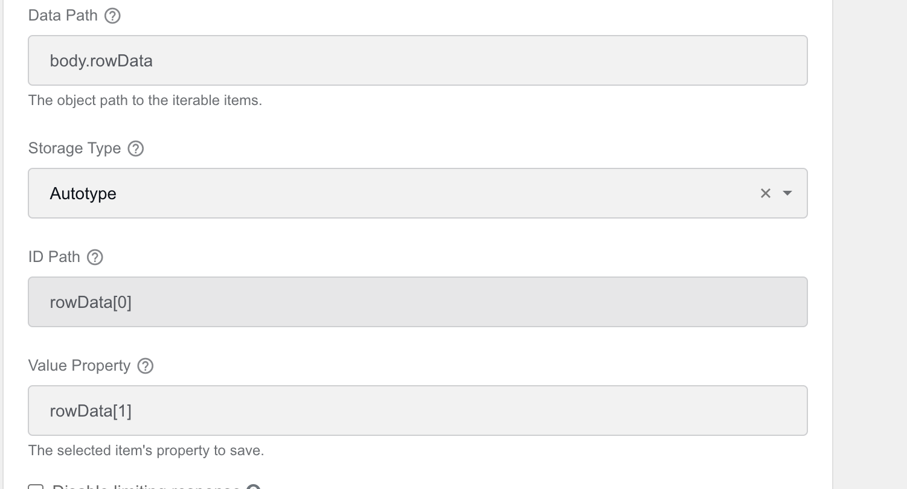Expand the Storage Type dropdown arrow
This screenshot has width=907, height=489.
pos(787,193)
